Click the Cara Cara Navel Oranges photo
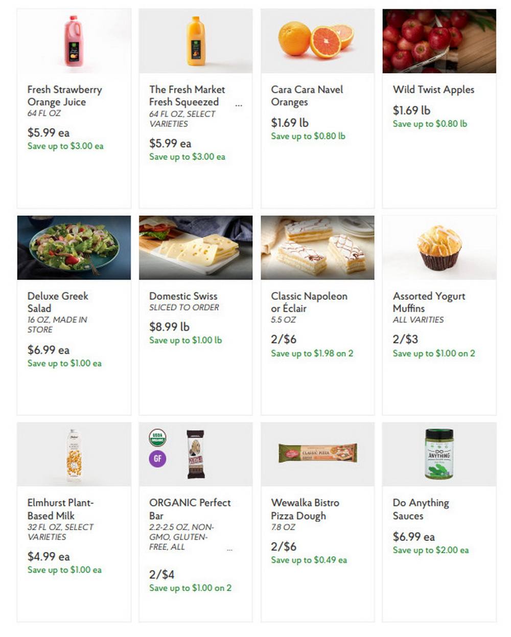Viewport: 511px width, 637px height. click(318, 41)
